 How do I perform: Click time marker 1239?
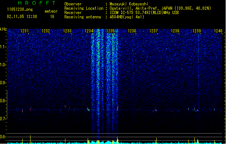[197, 31]
